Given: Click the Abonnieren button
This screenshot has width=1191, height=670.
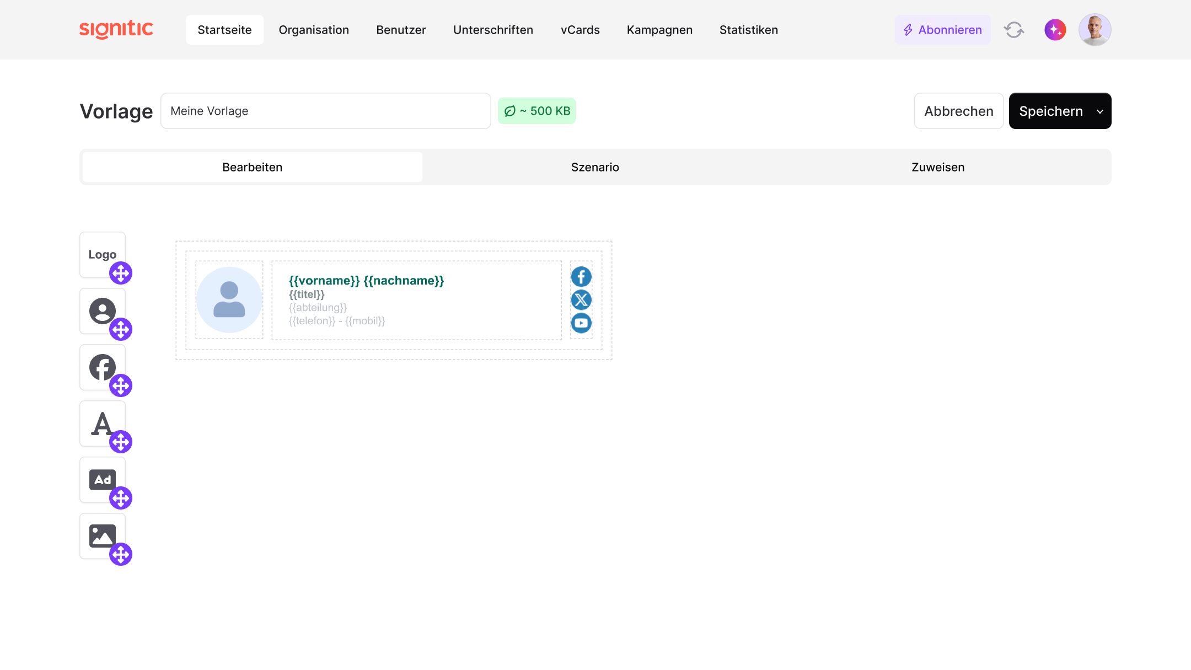Looking at the screenshot, I should point(942,30).
